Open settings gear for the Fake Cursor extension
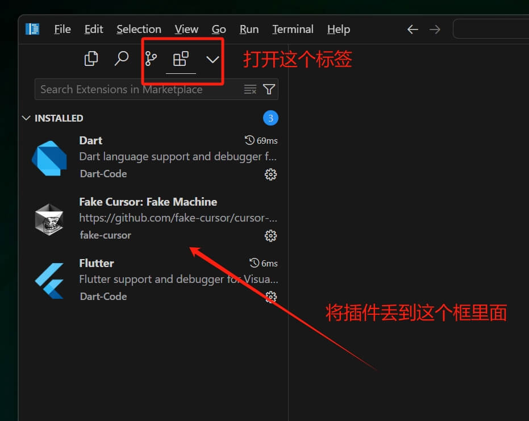This screenshot has width=529, height=421. [270, 236]
